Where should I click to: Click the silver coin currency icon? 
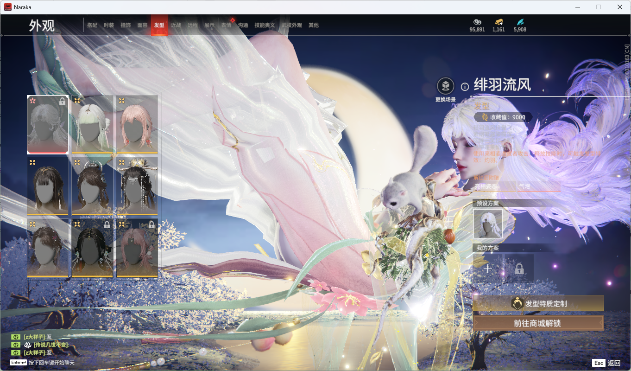tap(477, 22)
